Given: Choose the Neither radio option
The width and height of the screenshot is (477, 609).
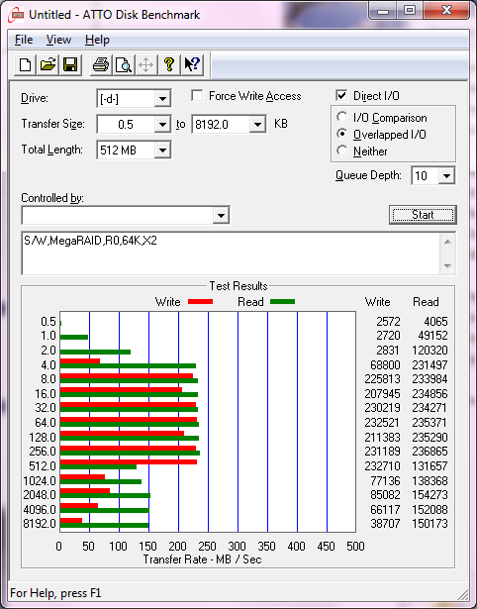Looking at the screenshot, I should point(342,151).
